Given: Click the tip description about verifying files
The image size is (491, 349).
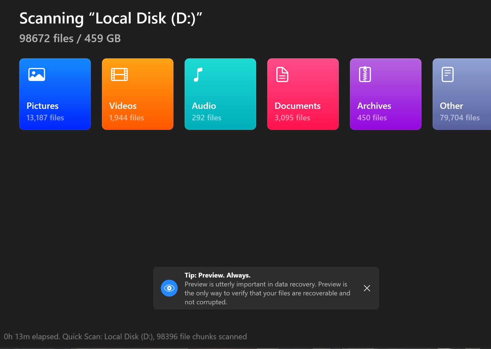Looking at the screenshot, I should click(x=267, y=293).
